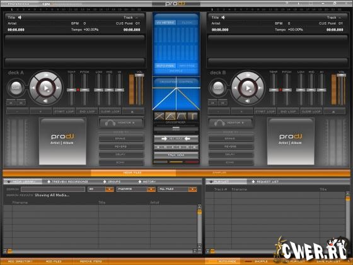Toggle deck A Reverb effect
Viewport: 353px width, 265px height.
(121, 146)
